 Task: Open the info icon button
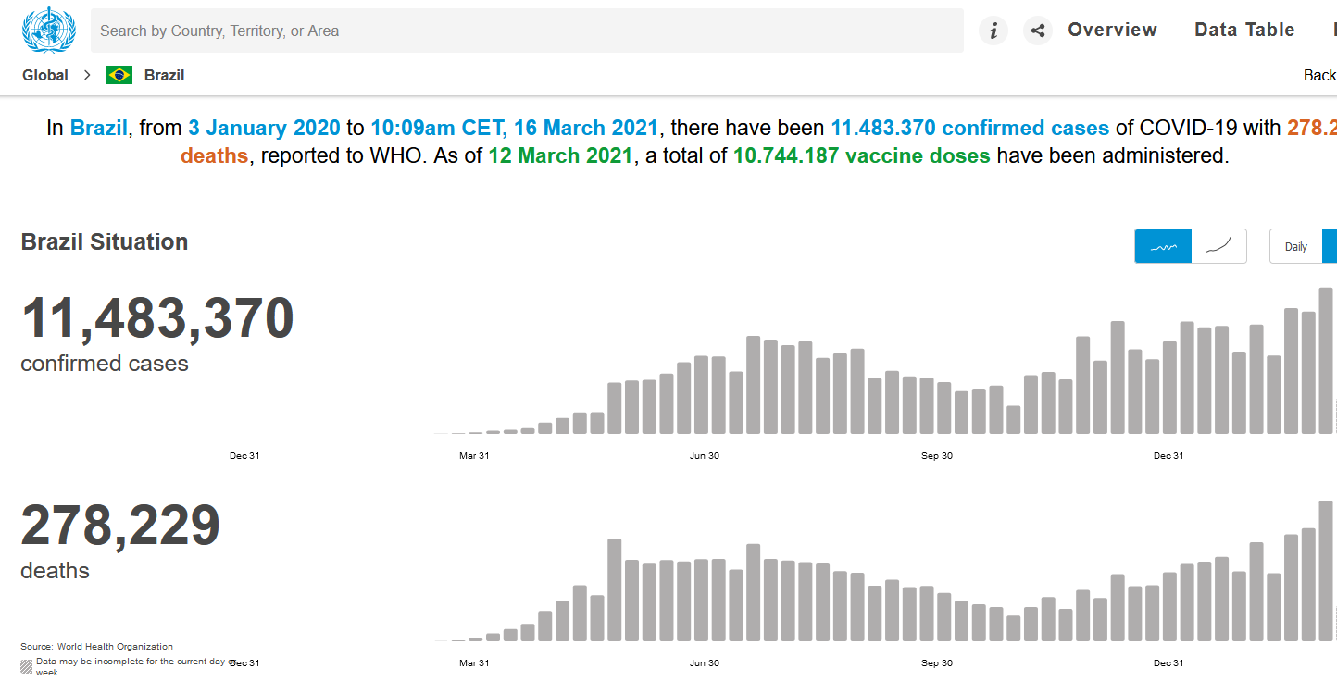click(x=993, y=31)
